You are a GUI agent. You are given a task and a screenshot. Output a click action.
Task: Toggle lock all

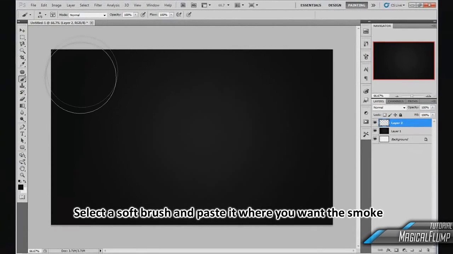click(401, 115)
